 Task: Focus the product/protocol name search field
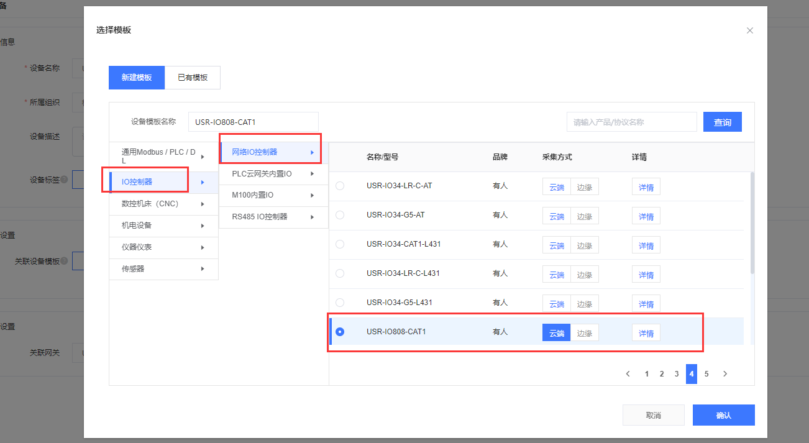point(631,122)
